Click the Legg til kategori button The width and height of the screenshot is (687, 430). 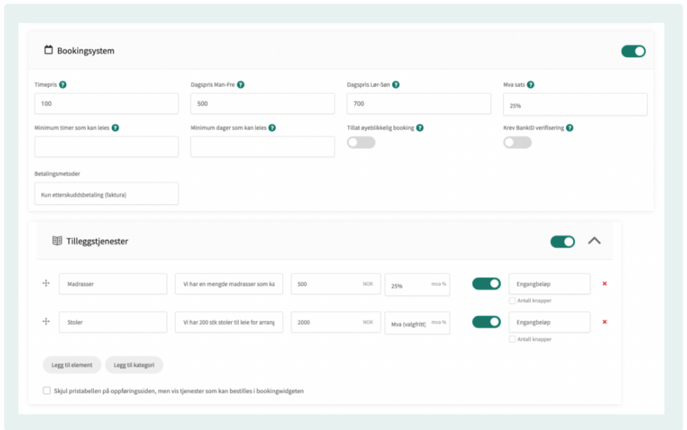tap(134, 365)
